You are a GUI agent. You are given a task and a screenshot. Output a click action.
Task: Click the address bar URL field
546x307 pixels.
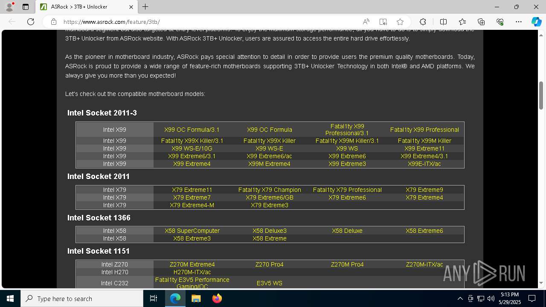tap(209, 22)
